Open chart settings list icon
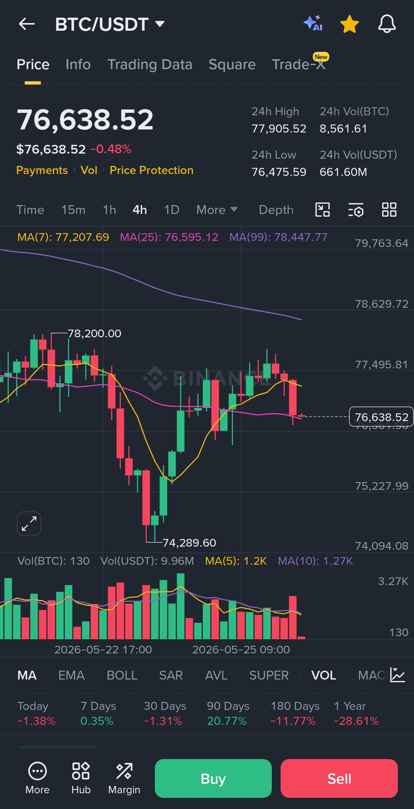 tap(356, 210)
